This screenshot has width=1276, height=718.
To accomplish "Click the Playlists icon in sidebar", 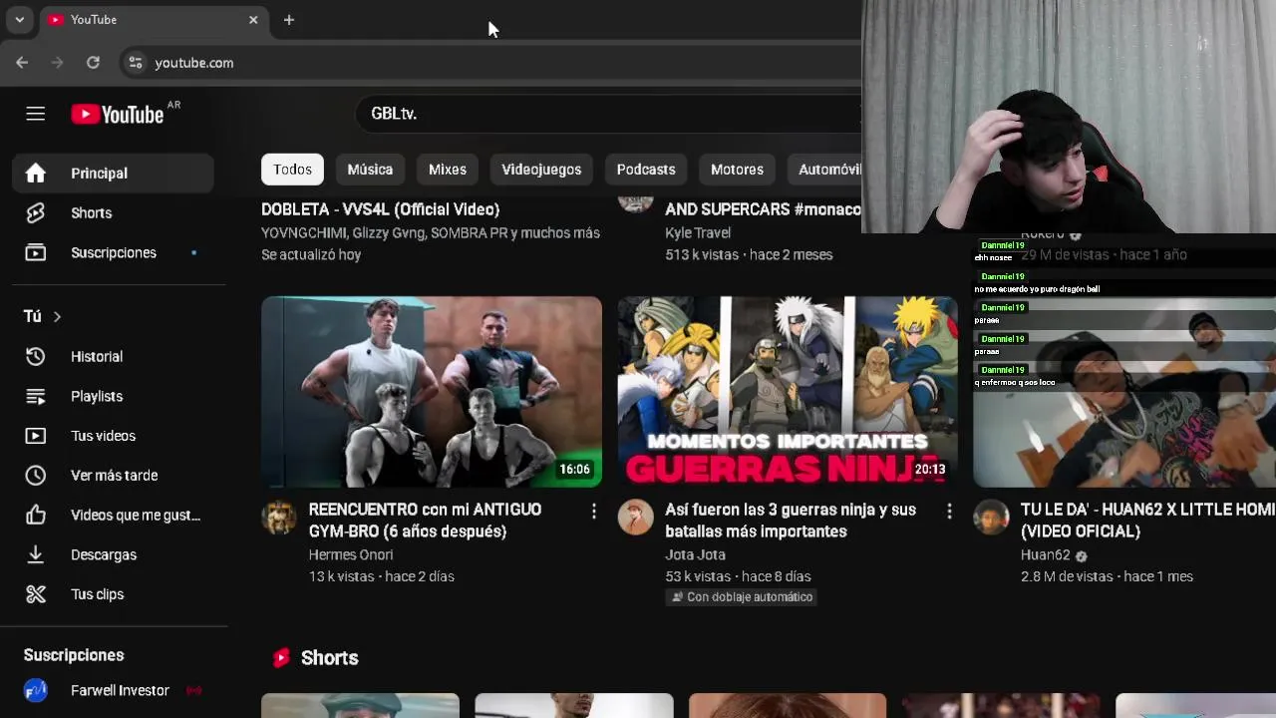I will click(36, 397).
